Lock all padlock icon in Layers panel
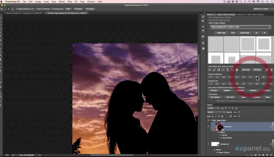This screenshot has height=157, width=274. [x=222, y=116]
